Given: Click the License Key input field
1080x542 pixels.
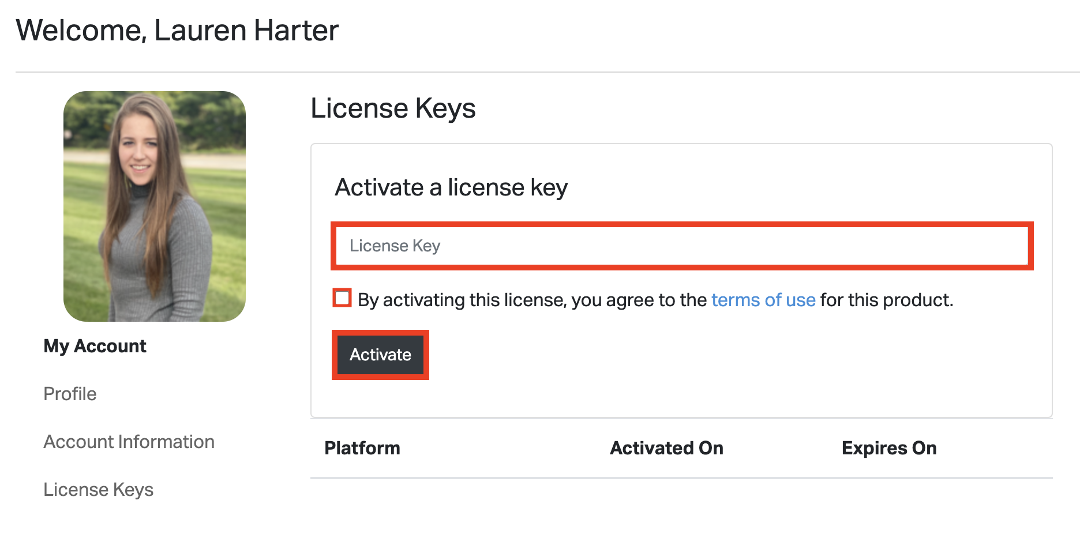Looking at the screenshot, I should (x=681, y=246).
